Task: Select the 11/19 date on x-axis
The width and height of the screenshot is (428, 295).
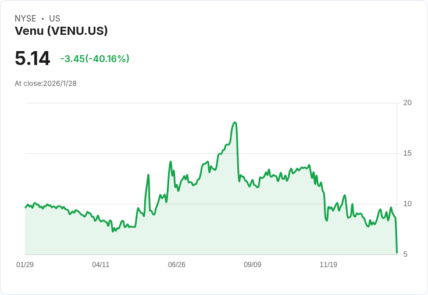Action: (329, 265)
